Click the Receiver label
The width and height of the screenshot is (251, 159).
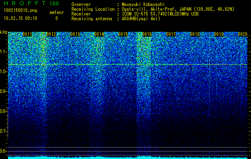click(81, 14)
